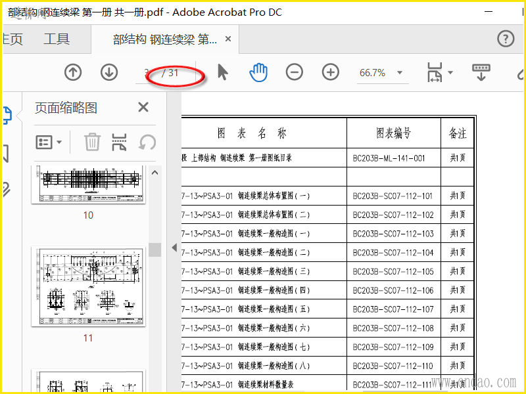The image size is (526, 394).
Task: Minimize the Acrobat window
Action: pyautogui.click(x=489, y=12)
